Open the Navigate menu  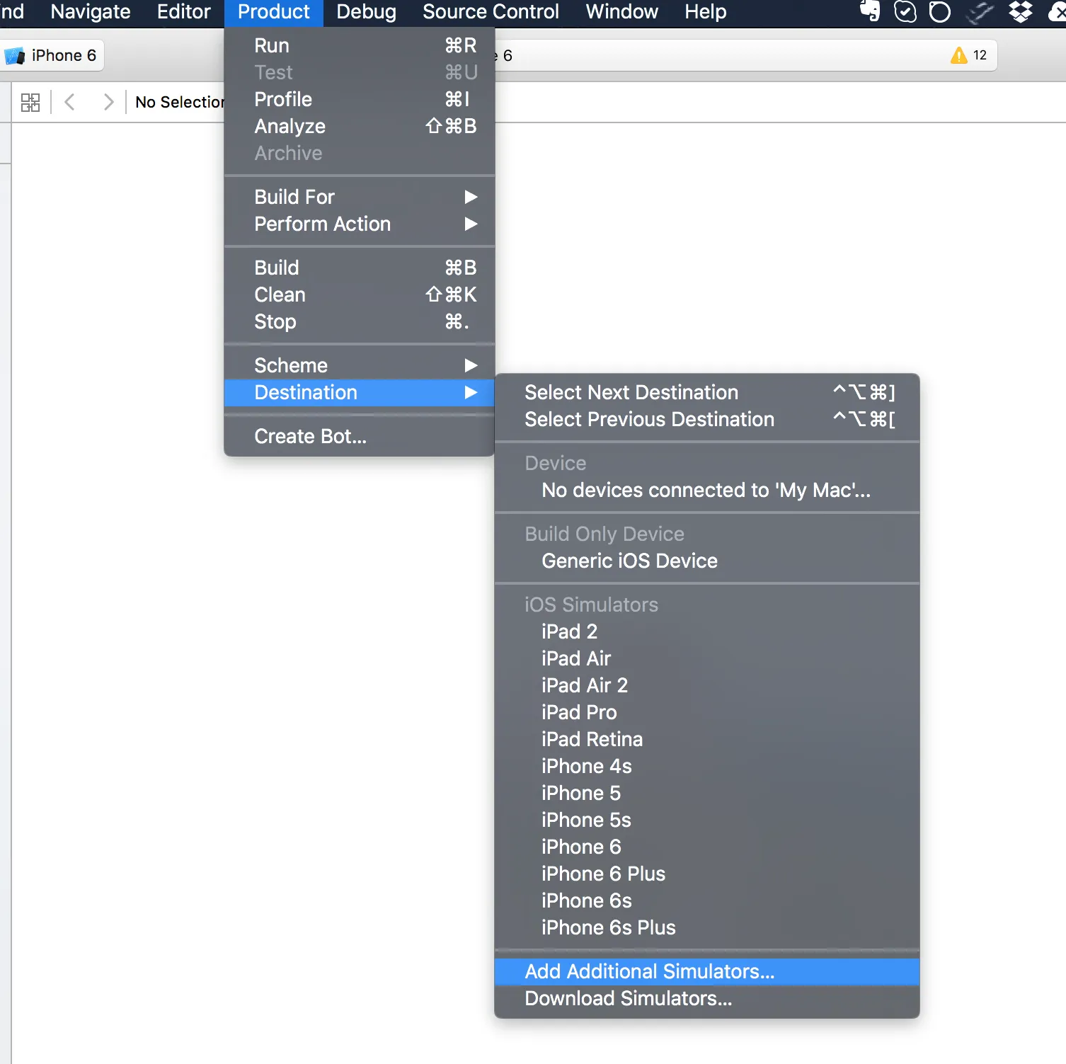[91, 12]
